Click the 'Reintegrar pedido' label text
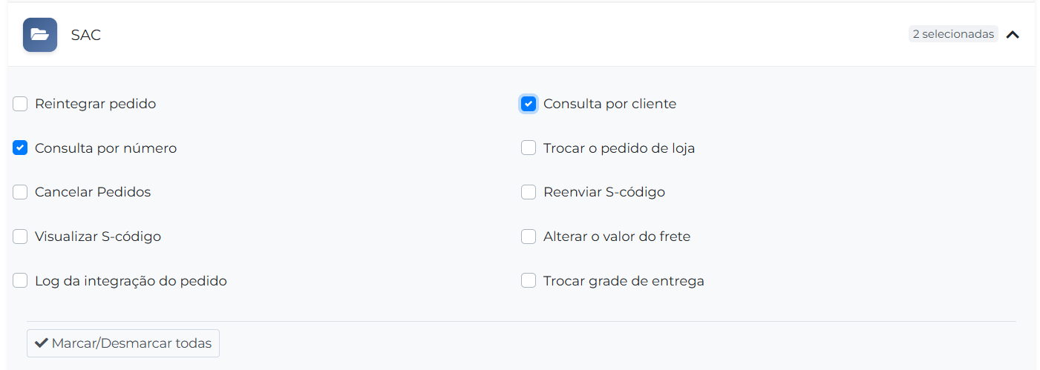 [95, 104]
